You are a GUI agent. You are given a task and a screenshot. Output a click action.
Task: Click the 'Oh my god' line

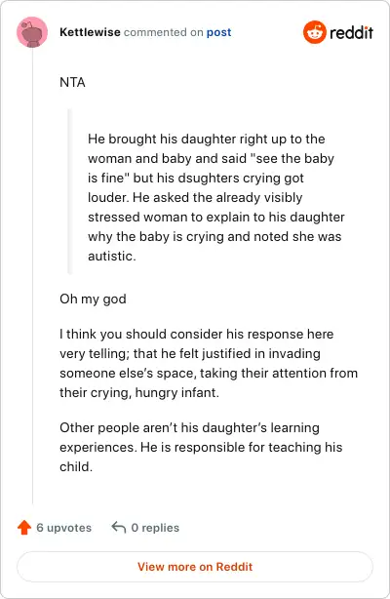click(93, 299)
